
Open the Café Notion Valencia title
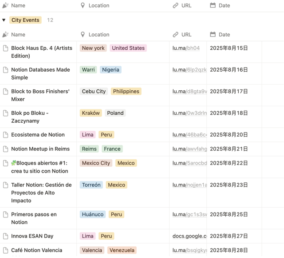(x=36, y=250)
